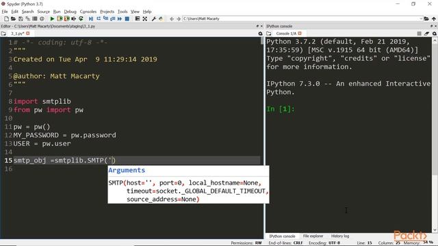This screenshot has height=246, width=438.
Task: Run cell and advance toolbar icon
Action: 67,18
